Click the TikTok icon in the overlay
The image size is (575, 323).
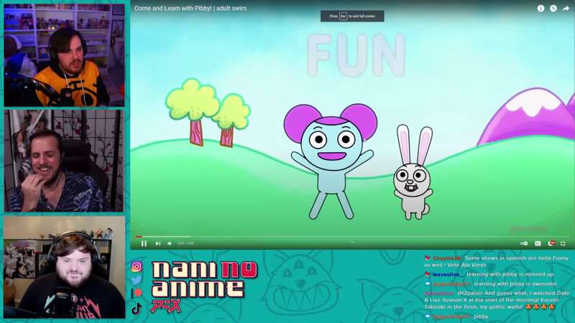[x=137, y=309]
